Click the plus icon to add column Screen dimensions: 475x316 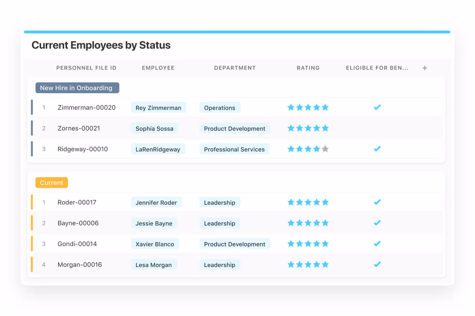pyautogui.click(x=425, y=68)
